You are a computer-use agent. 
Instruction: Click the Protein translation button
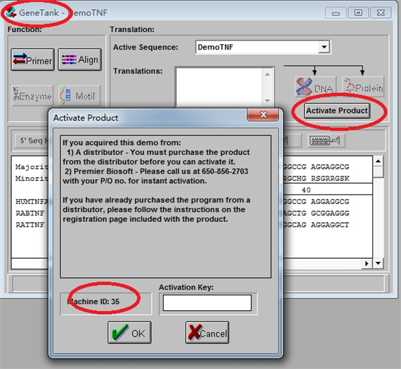pyautogui.click(x=364, y=88)
